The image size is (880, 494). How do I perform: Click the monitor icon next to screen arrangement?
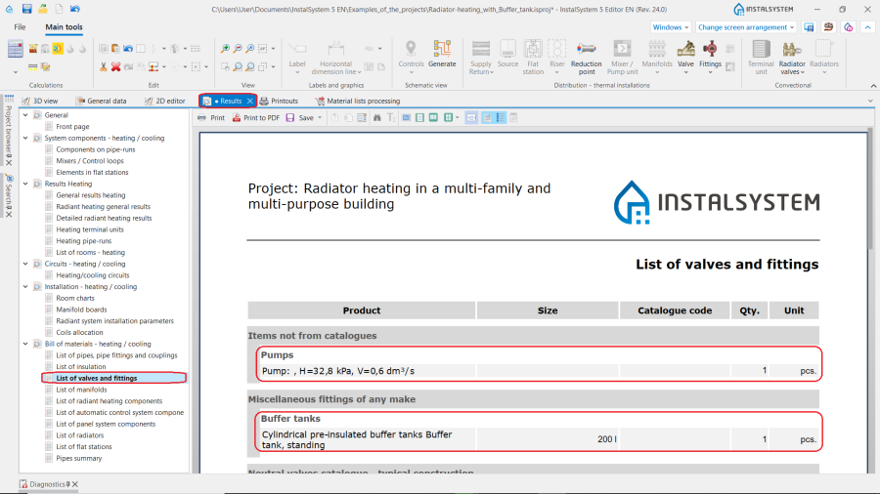809,27
